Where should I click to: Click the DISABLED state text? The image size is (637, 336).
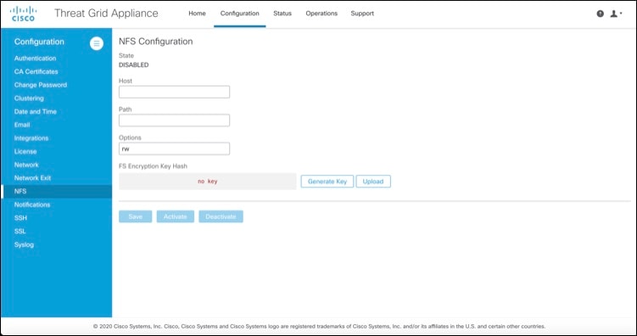[134, 65]
